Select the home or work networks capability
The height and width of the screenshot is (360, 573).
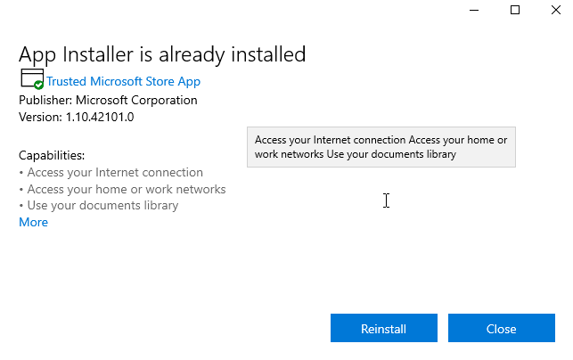[x=126, y=189]
